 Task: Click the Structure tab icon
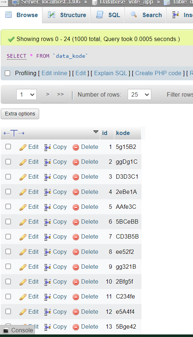coord(51,15)
